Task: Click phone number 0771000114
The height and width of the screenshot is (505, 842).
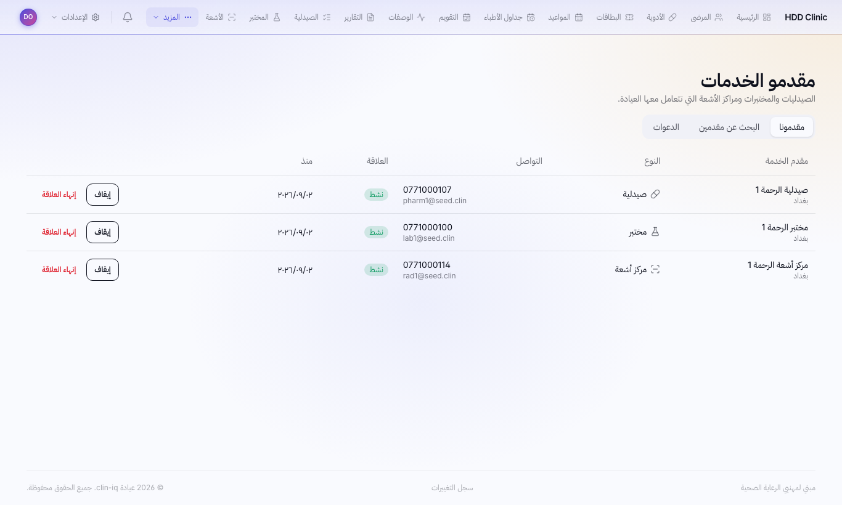Action: pyautogui.click(x=427, y=265)
